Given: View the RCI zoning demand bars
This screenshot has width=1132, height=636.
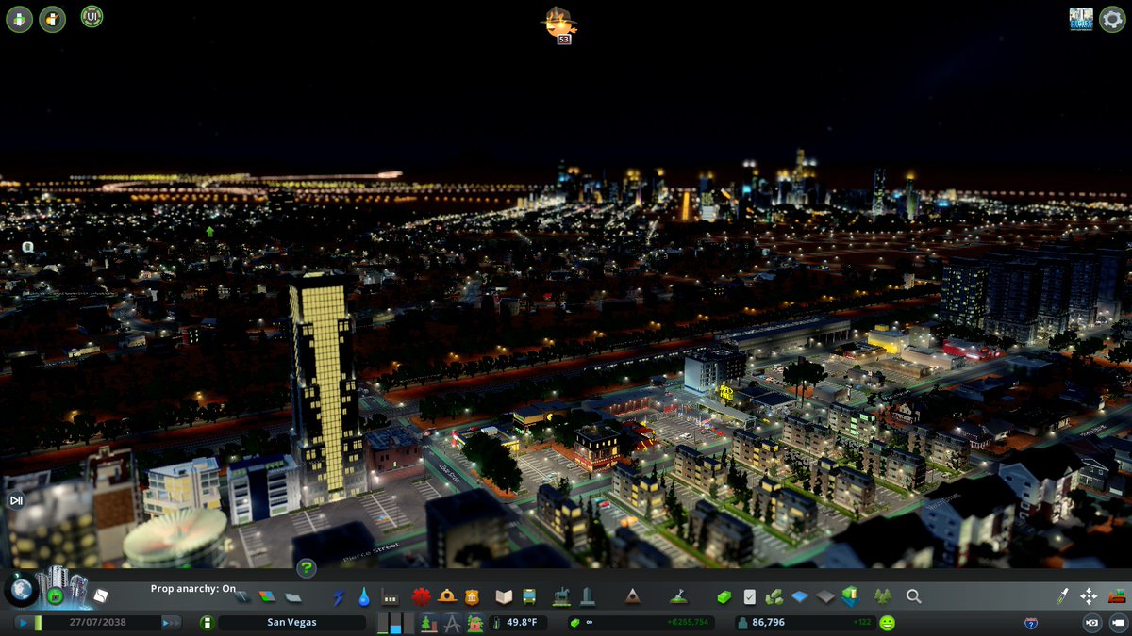Looking at the screenshot, I should tap(395, 623).
